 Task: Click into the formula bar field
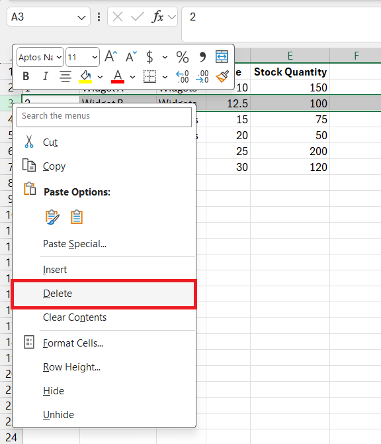coord(281,25)
